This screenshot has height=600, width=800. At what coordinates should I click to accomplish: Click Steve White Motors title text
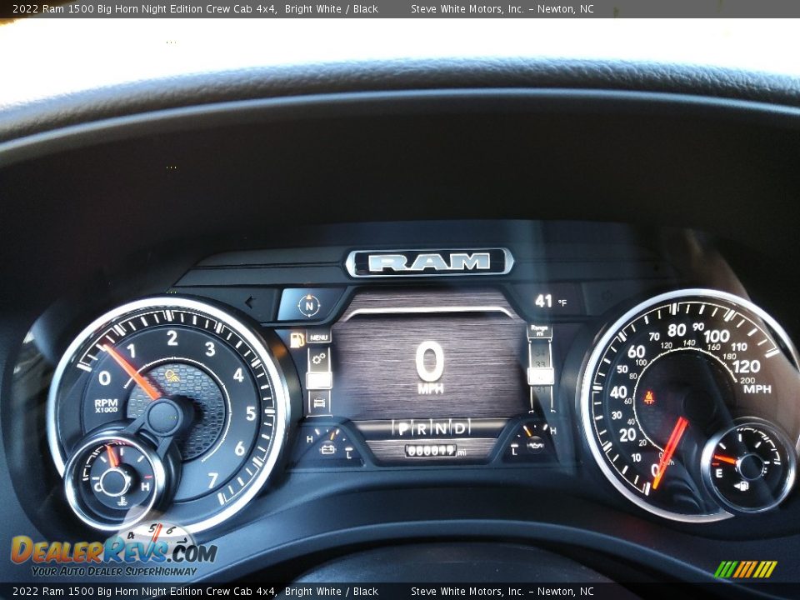(x=502, y=8)
